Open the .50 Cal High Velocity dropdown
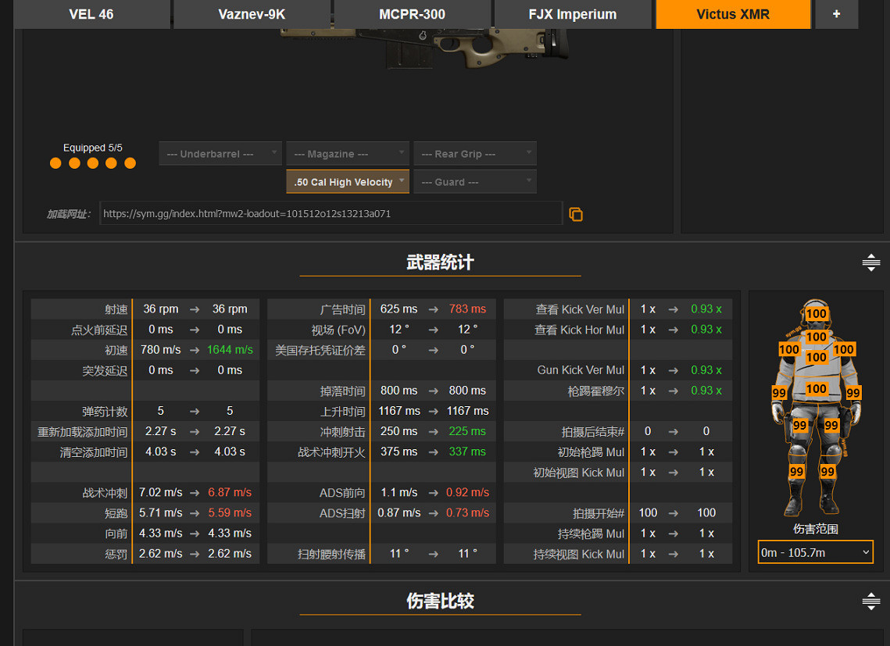This screenshot has width=890, height=646. click(348, 182)
